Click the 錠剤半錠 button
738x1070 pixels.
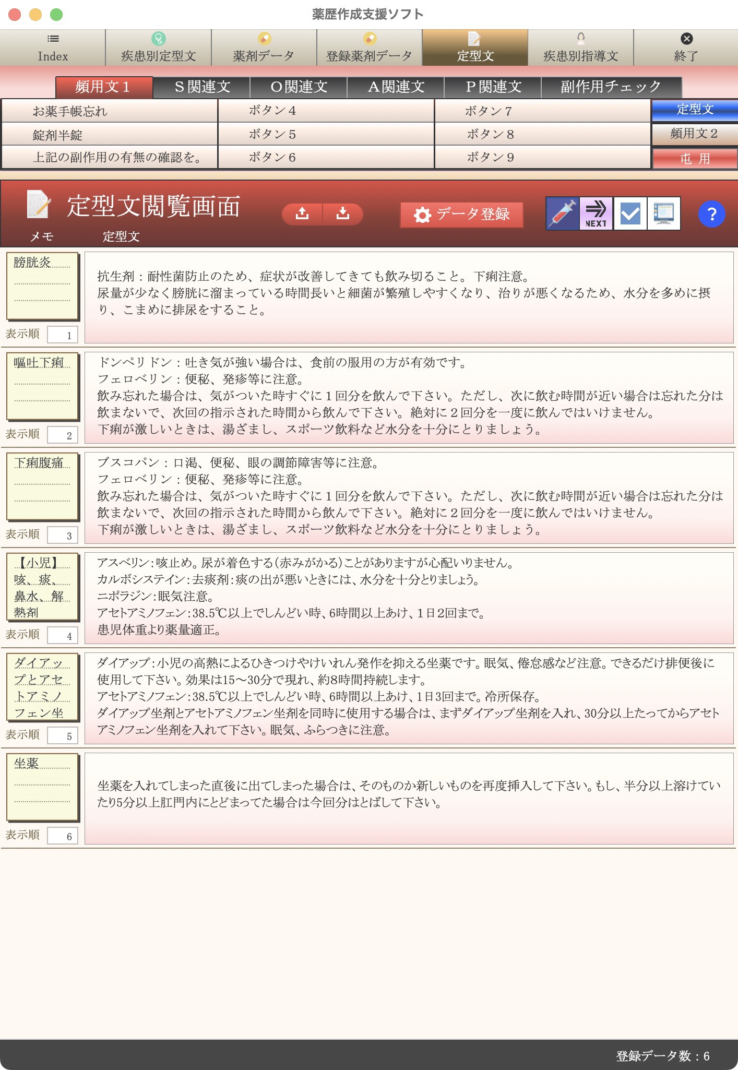point(110,134)
